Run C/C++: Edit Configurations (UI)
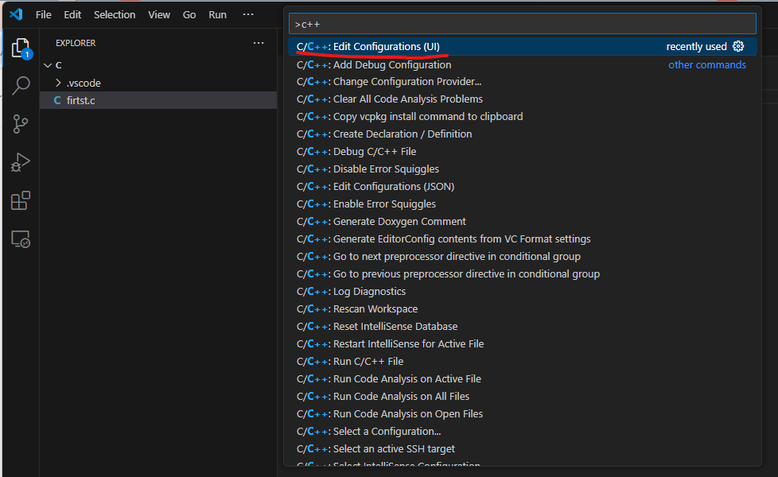This screenshot has height=477, width=778. pyautogui.click(x=523, y=47)
